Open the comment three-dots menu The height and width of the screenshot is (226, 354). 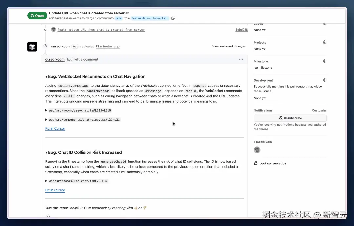[241, 59]
